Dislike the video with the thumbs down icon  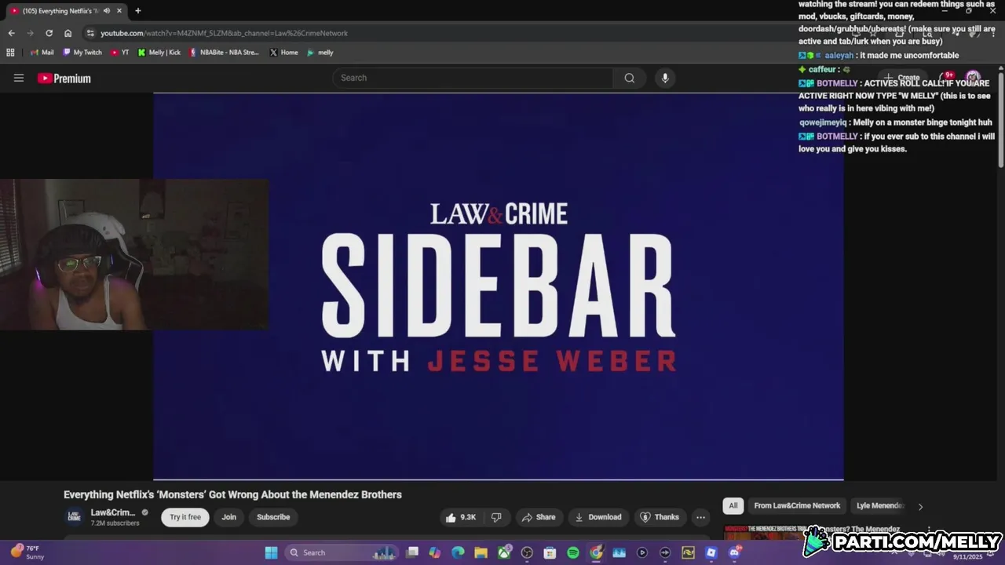496,517
